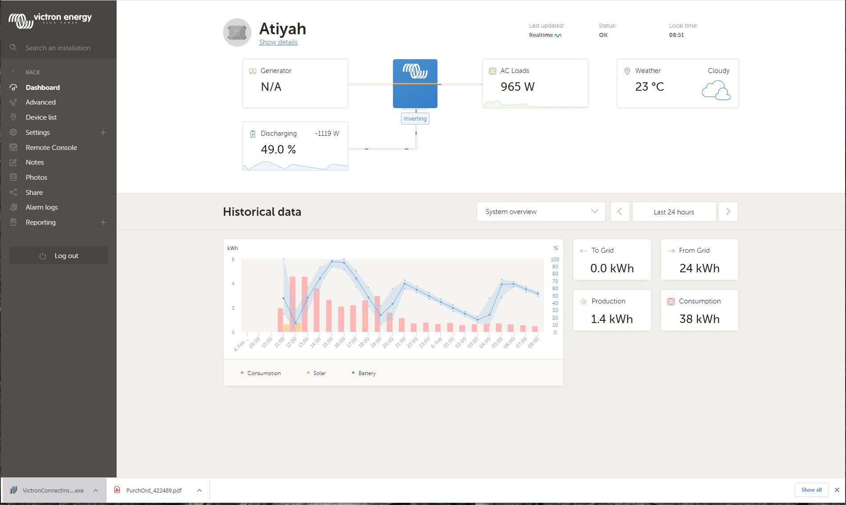The width and height of the screenshot is (846, 505).
Task: Click Show all downloads button
Action: 811,490
